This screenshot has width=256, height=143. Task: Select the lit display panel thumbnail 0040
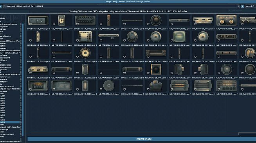(38, 86)
